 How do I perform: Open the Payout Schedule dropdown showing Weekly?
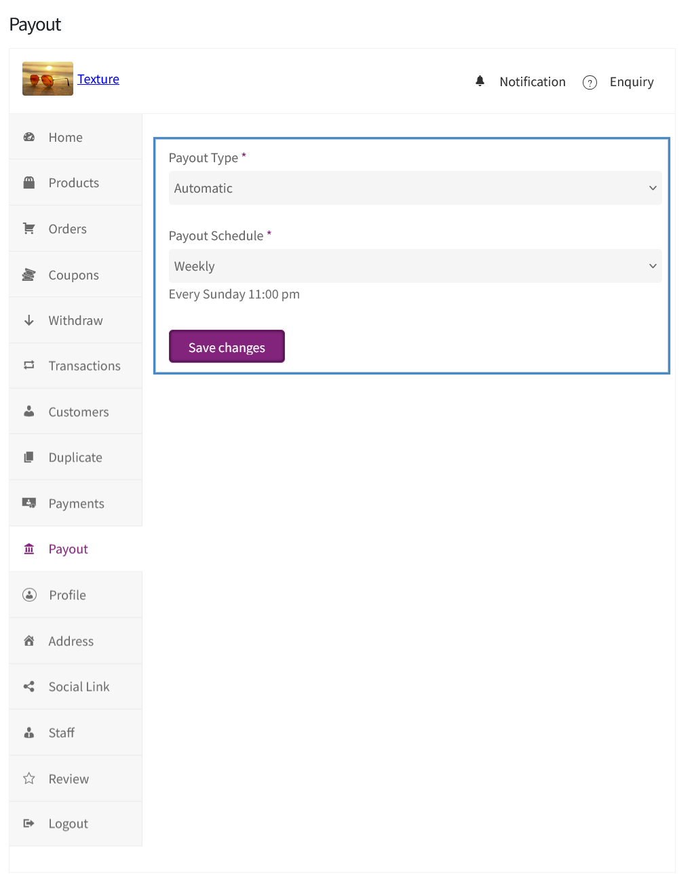[x=415, y=266]
